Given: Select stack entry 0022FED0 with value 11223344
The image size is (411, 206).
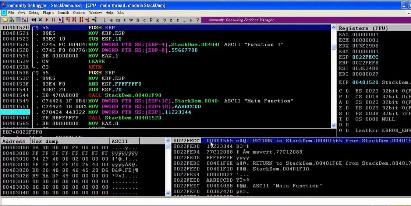Looking at the screenshot, I should coord(291,146).
